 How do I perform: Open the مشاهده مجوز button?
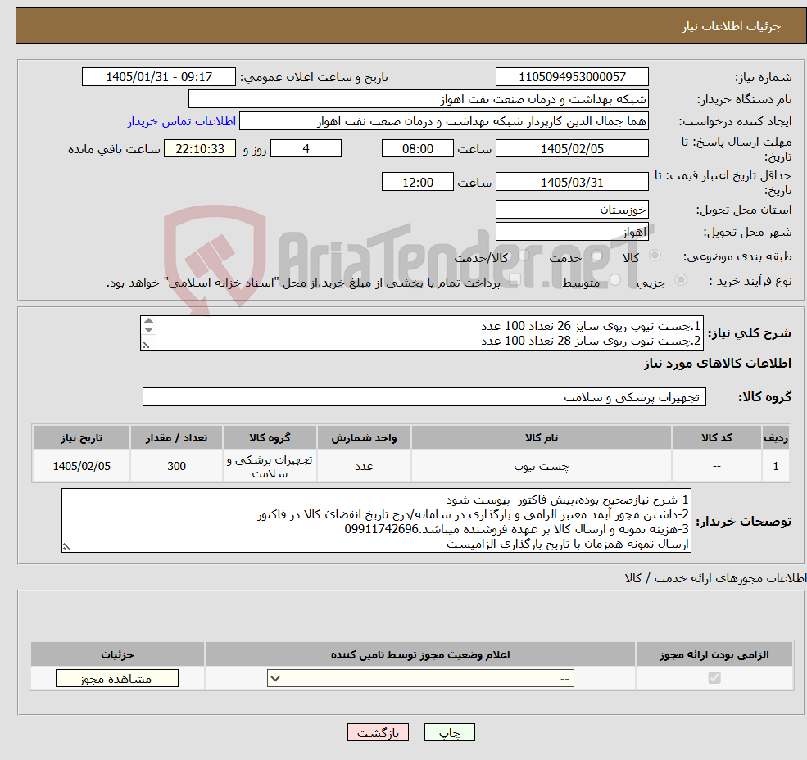pos(117,679)
